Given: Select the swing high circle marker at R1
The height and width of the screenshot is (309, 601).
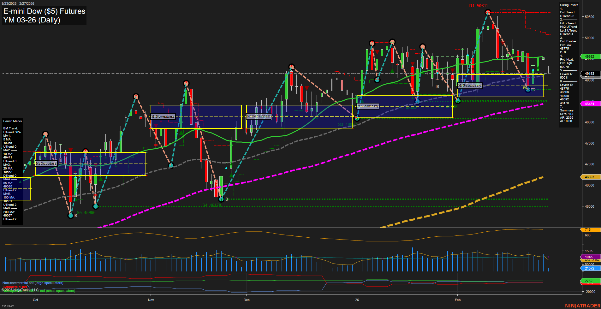Looking at the screenshot, I should (488, 12).
